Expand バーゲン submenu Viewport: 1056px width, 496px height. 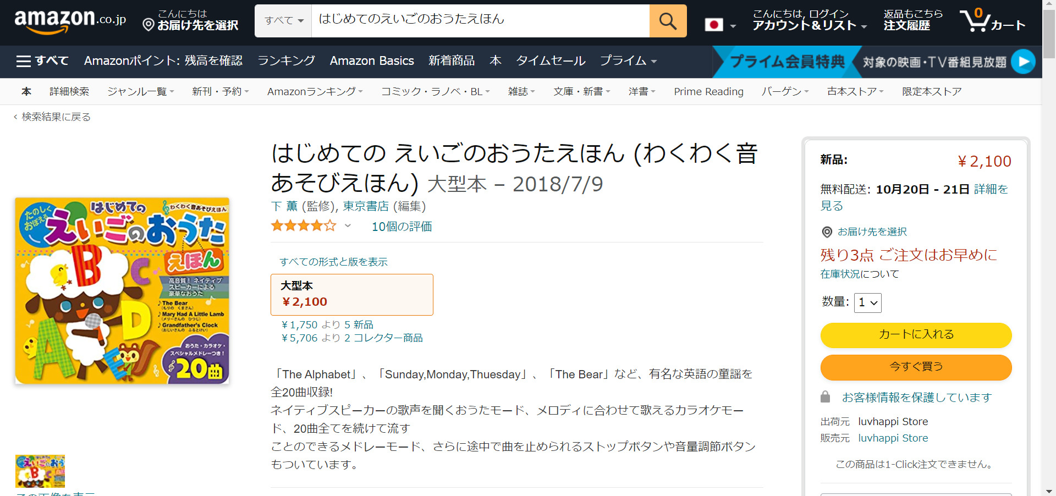click(x=806, y=92)
